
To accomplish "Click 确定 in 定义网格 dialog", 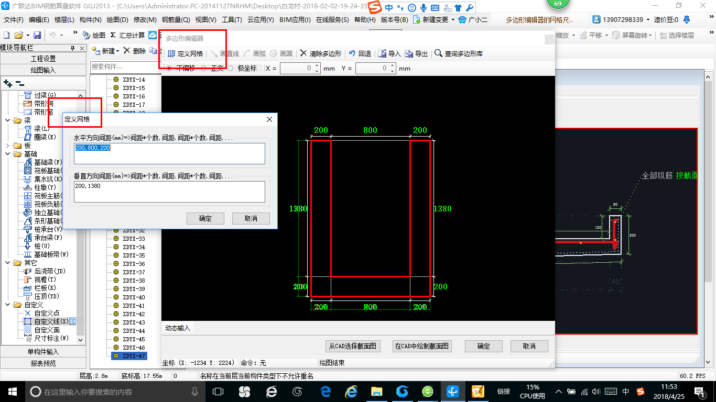I will coord(205,218).
